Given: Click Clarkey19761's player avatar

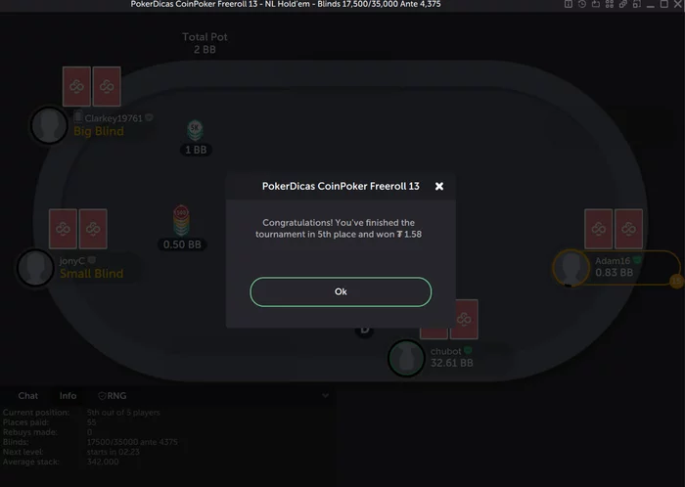Looking at the screenshot, I should [x=49, y=125].
